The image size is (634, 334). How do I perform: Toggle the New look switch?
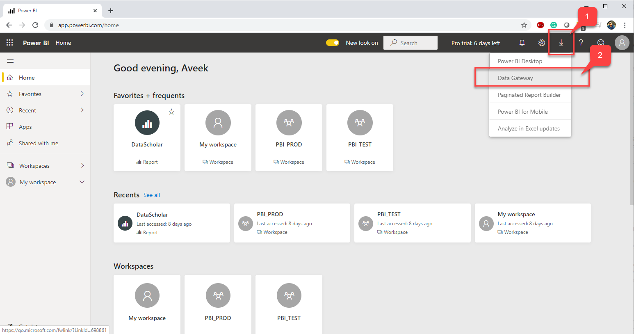click(332, 42)
